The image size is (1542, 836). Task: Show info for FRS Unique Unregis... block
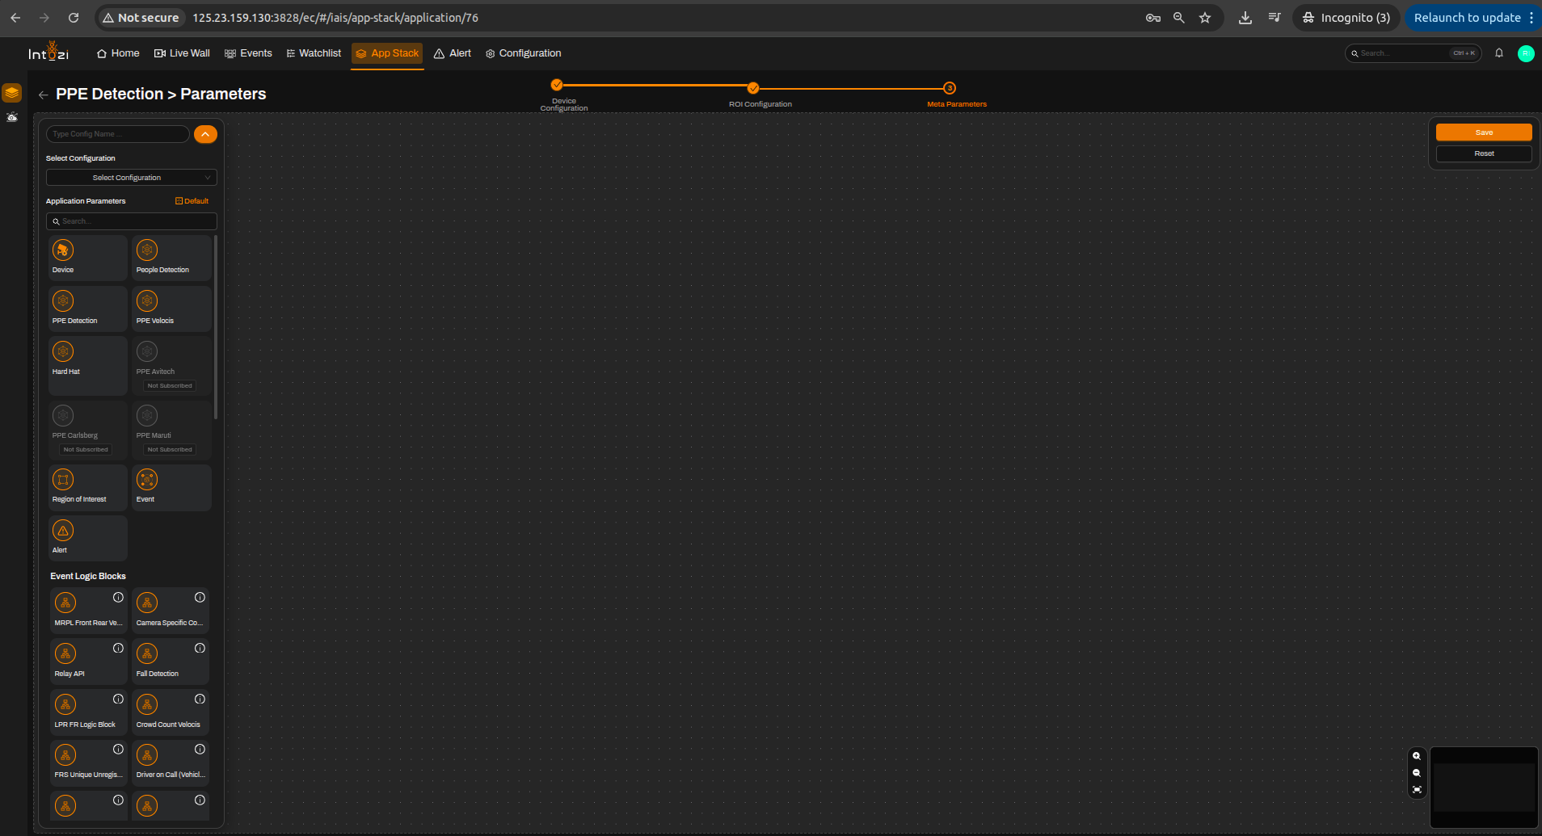tap(118, 749)
